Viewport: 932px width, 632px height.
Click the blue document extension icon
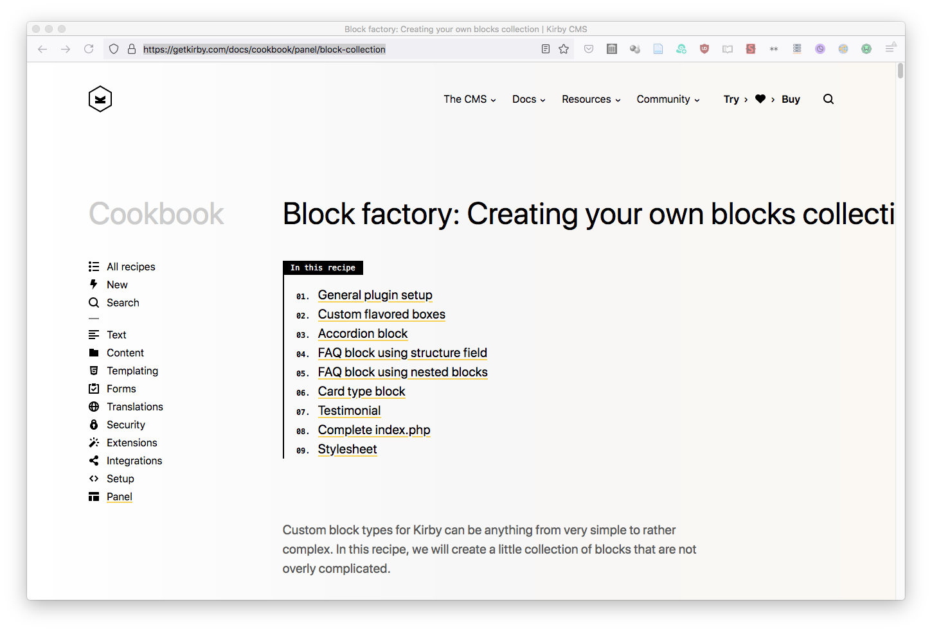click(658, 49)
